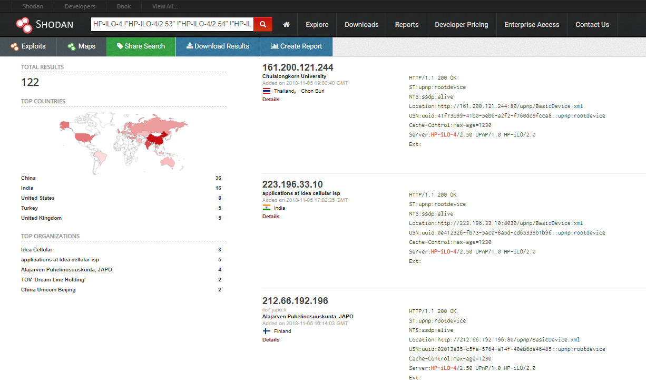Filter by TOV 'Dream Line Holding'

(53, 280)
